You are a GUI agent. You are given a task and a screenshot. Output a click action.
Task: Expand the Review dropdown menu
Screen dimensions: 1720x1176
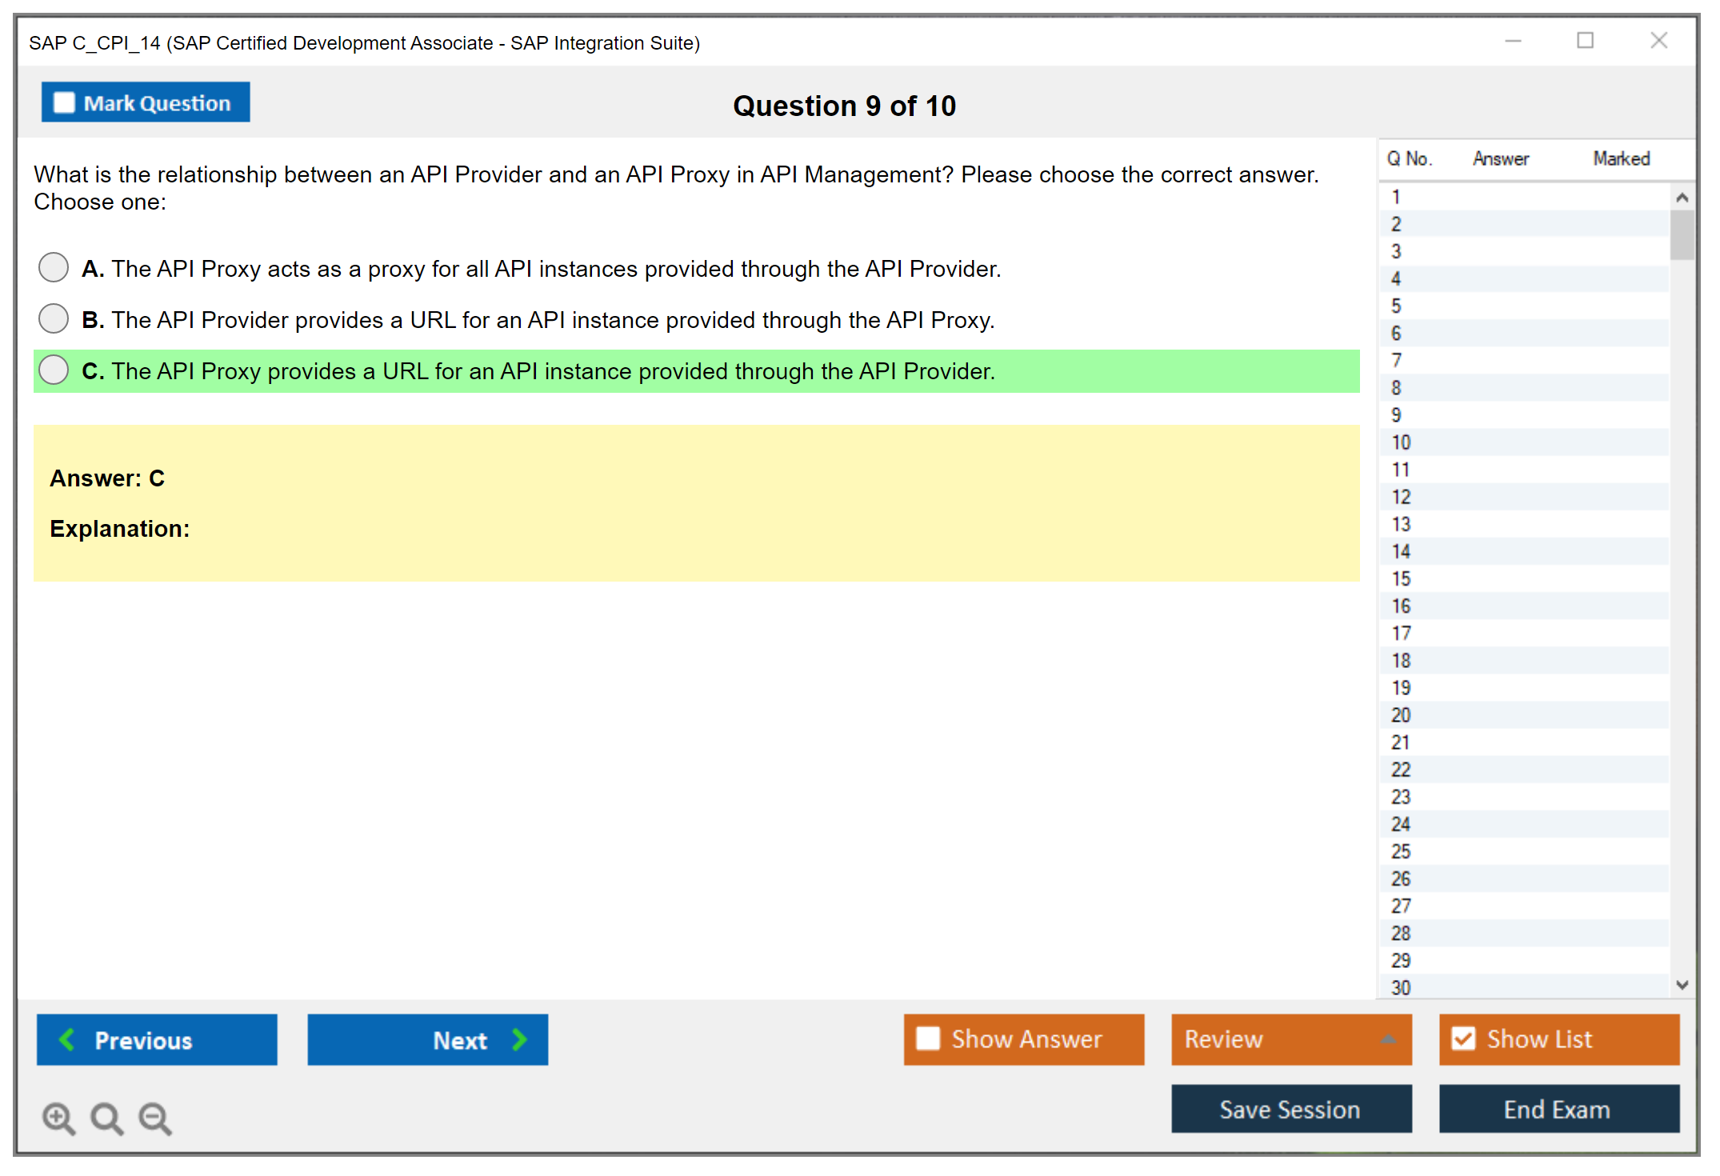click(x=1388, y=1039)
